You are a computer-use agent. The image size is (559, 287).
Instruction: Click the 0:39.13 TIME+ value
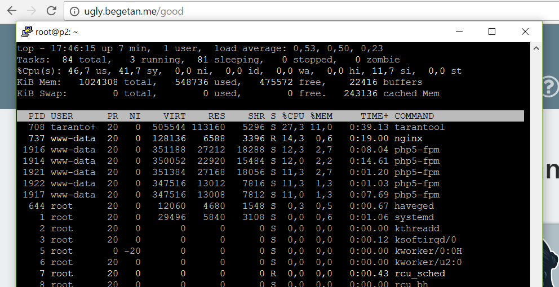coord(369,127)
